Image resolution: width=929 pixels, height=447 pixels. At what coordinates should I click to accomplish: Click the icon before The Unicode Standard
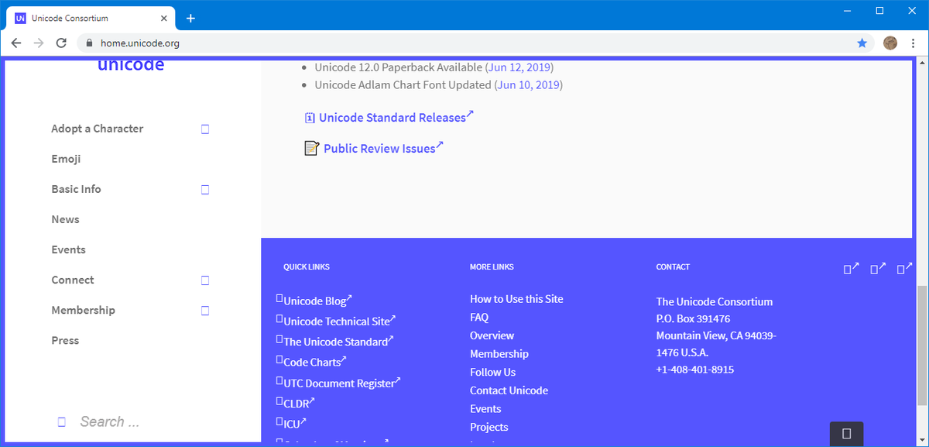pos(279,340)
